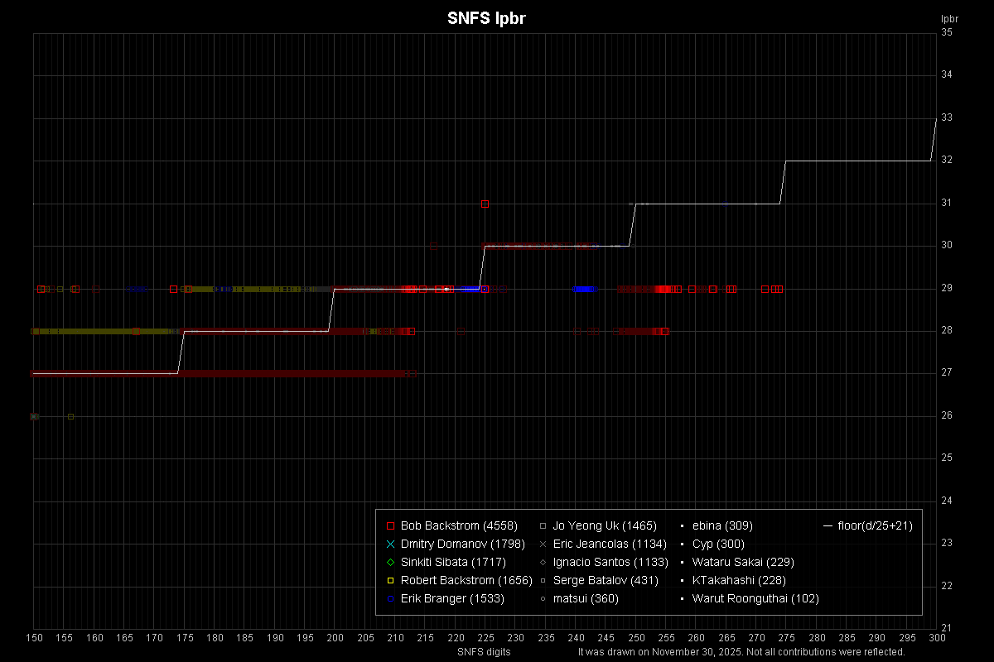Click the green diamond marker for Sinkiti Sibata

391,562
